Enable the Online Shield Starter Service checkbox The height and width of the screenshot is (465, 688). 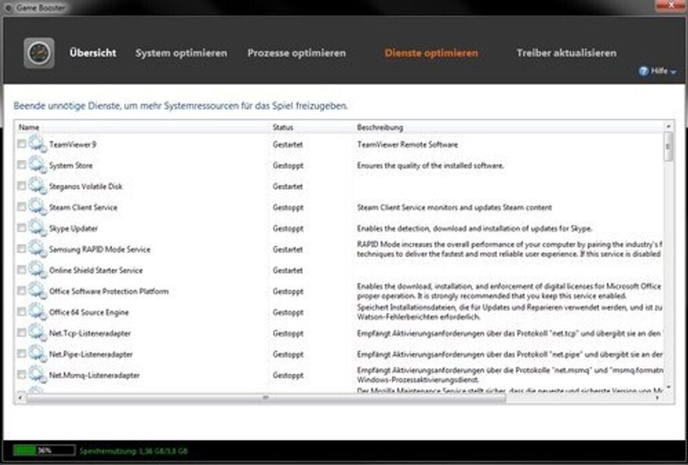point(22,270)
